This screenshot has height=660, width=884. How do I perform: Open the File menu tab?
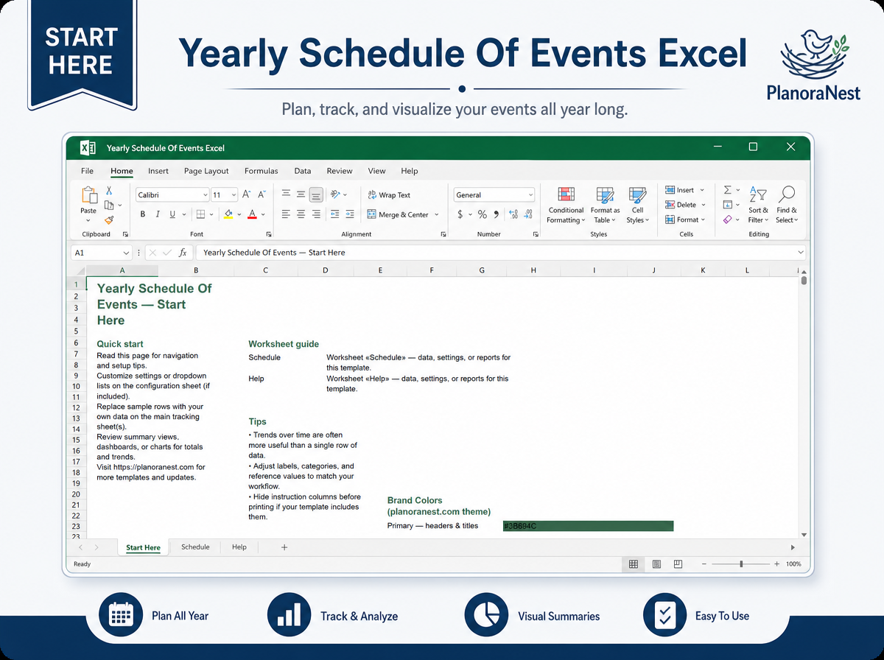coord(87,171)
